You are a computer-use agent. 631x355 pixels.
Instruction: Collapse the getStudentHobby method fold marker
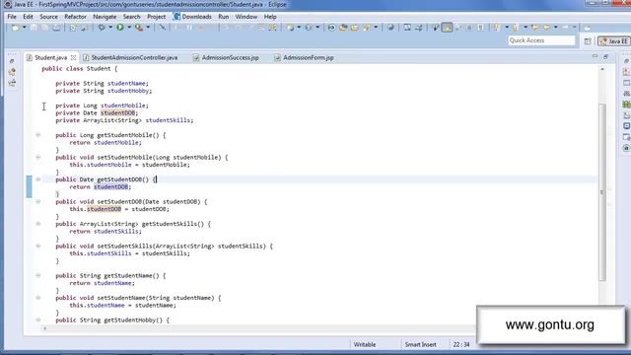point(38,319)
